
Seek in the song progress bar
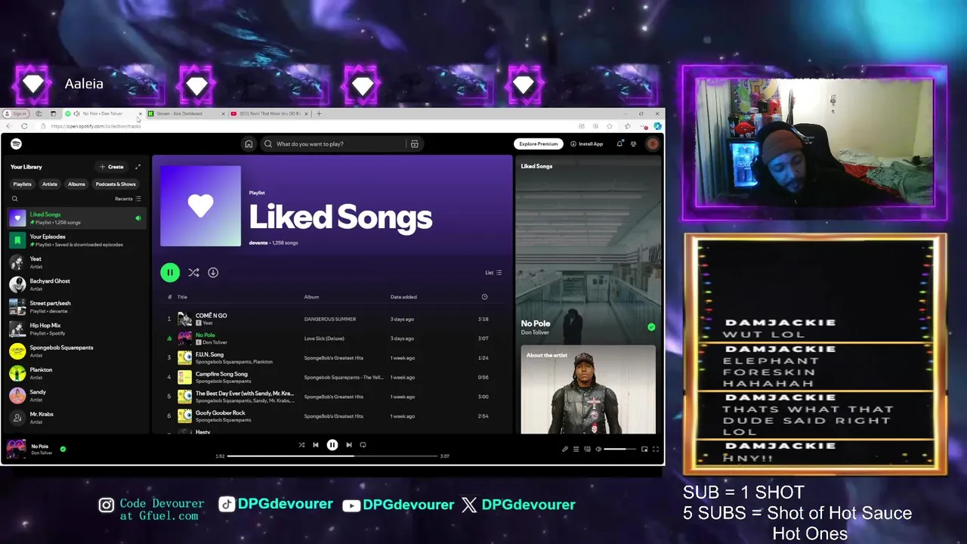pos(332,456)
